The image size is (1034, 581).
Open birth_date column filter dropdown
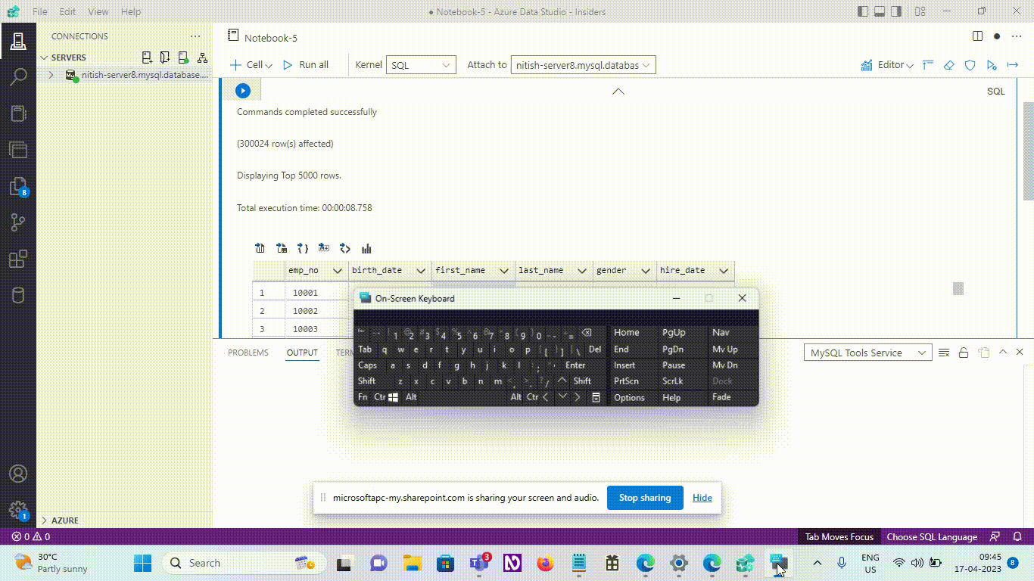(420, 271)
